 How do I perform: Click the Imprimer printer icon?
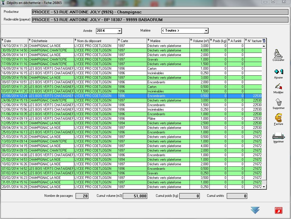pyautogui.click(x=278, y=136)
